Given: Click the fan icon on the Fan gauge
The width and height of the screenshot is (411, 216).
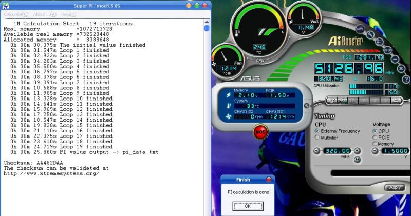Looking at the screenshot, I should [214, 64].
